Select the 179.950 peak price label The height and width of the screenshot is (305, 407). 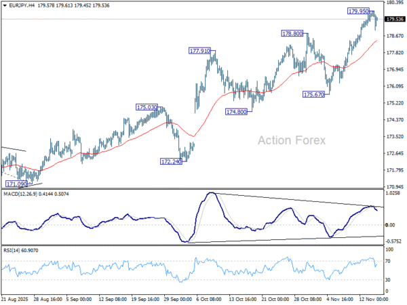[x=359, y=12]
